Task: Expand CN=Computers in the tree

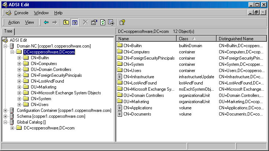Action: tap(19, 64)
